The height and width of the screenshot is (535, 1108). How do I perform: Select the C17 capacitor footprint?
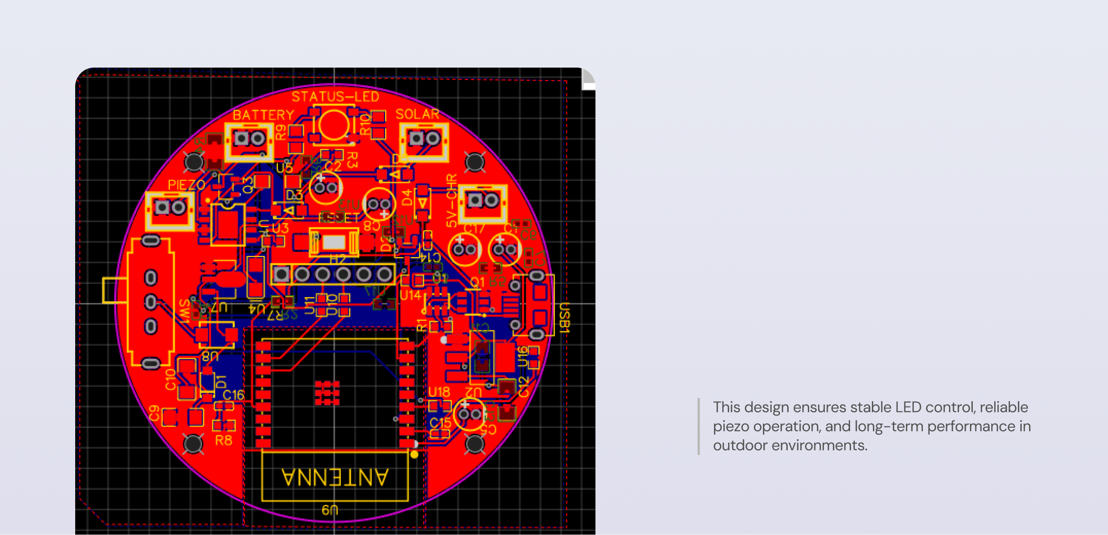pos(465,249)
